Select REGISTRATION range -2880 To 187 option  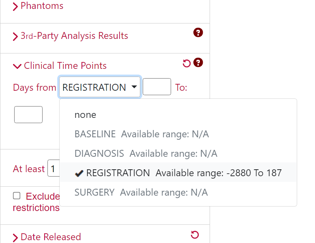click(178, 173)
